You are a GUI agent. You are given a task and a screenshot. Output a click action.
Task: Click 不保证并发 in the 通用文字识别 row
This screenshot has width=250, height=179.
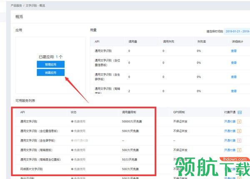[180, 121]
